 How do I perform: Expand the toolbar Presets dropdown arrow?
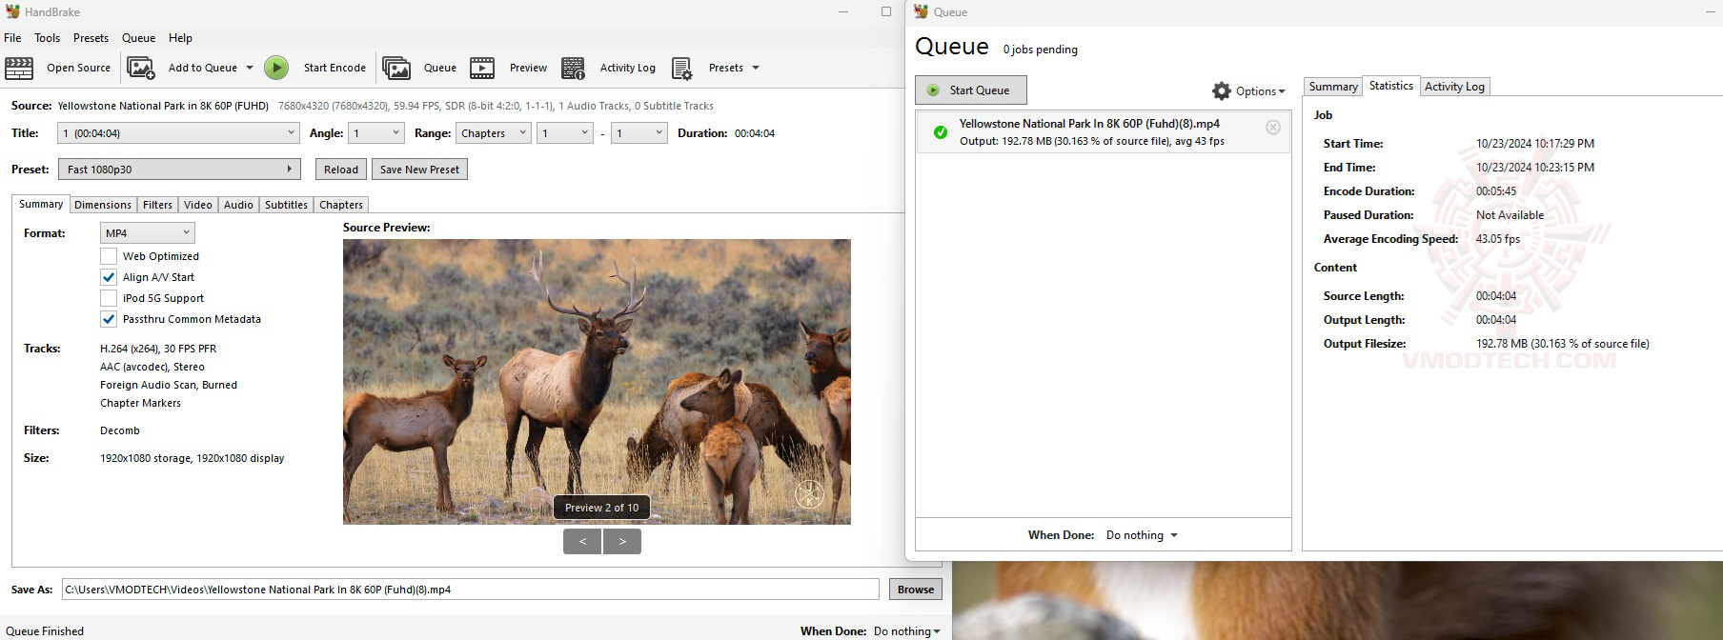pos(756,68)
